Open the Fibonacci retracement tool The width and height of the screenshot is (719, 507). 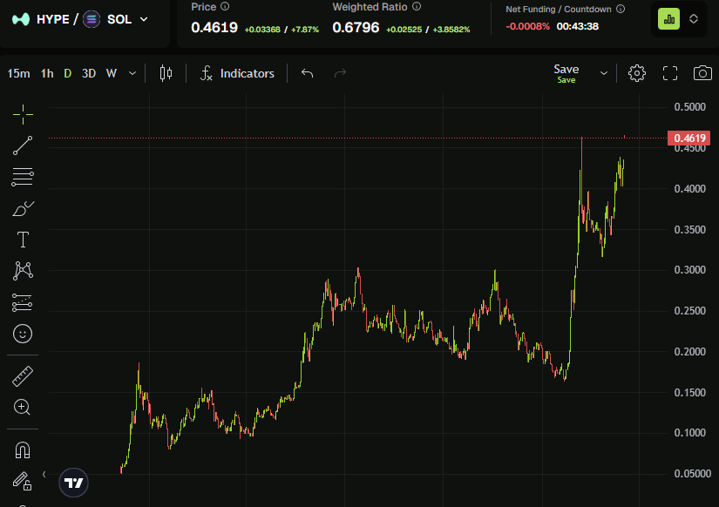point(23,177)
